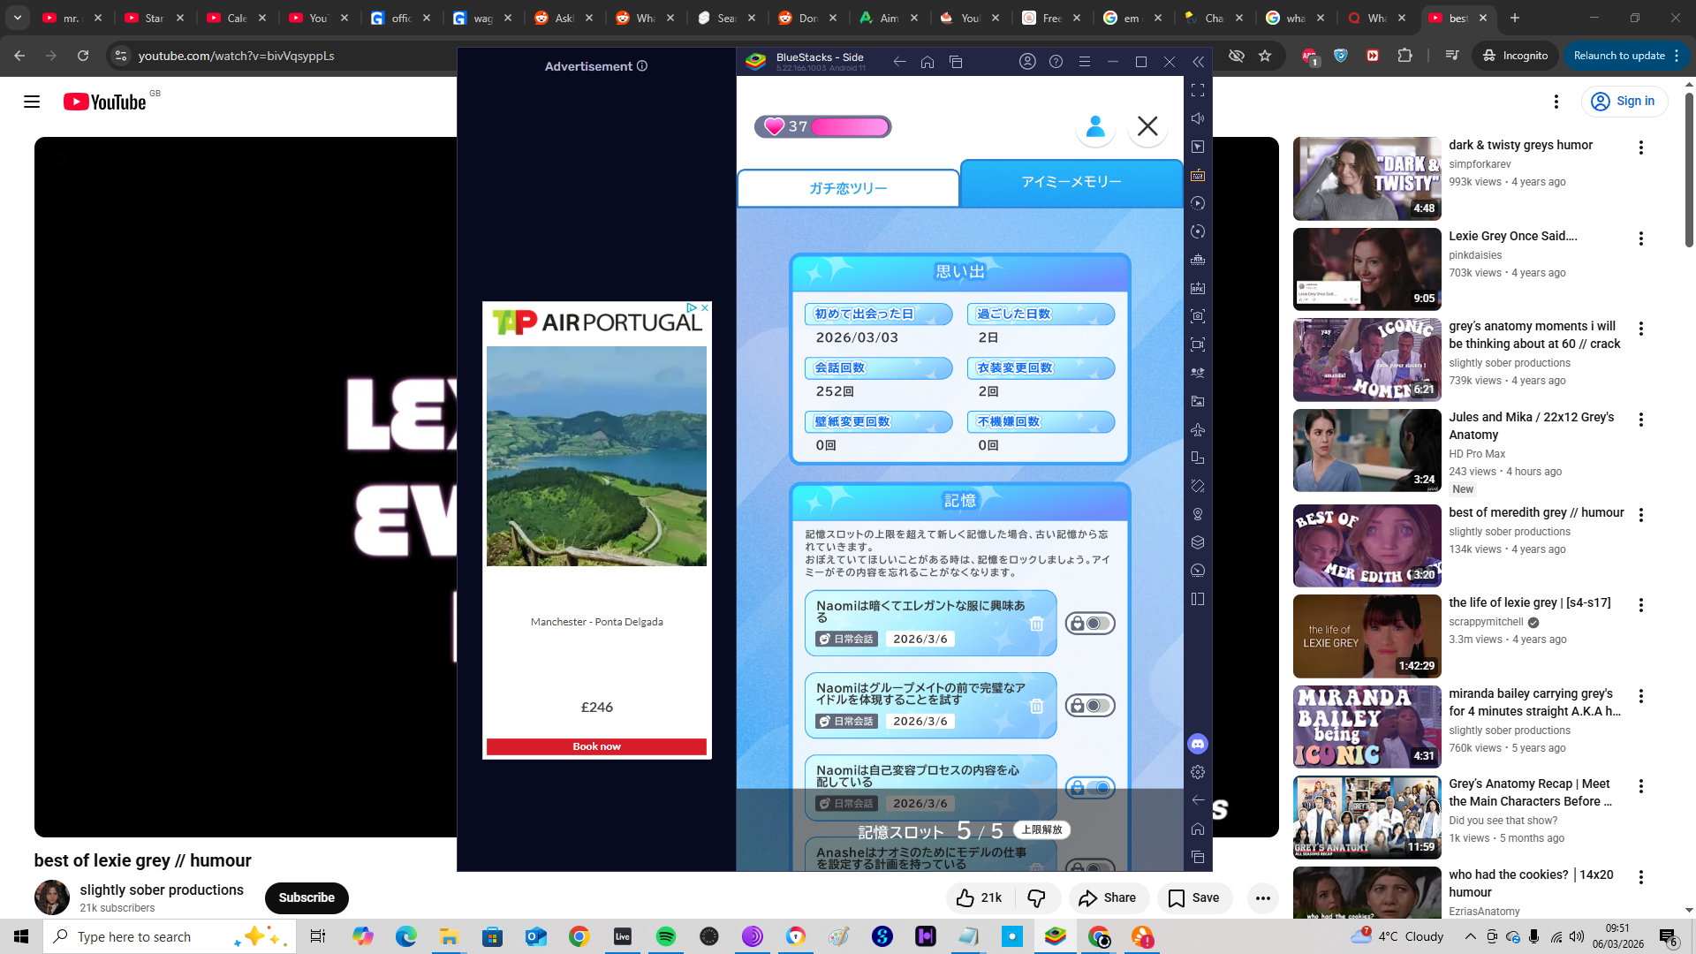Viewport: 1696px width, 954px height.
Task: Open Chrome tab search dropdown arrow
Action: coord(17,18)
